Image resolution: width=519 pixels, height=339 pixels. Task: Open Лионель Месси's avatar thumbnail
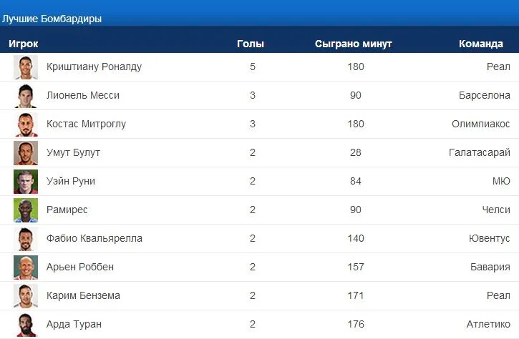click(26, 96)
